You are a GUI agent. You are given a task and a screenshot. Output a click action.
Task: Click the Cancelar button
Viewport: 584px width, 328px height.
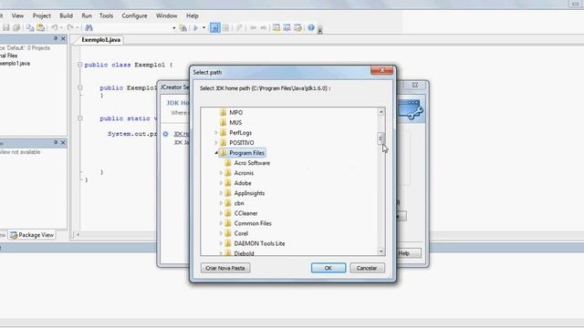coord(367,268)
